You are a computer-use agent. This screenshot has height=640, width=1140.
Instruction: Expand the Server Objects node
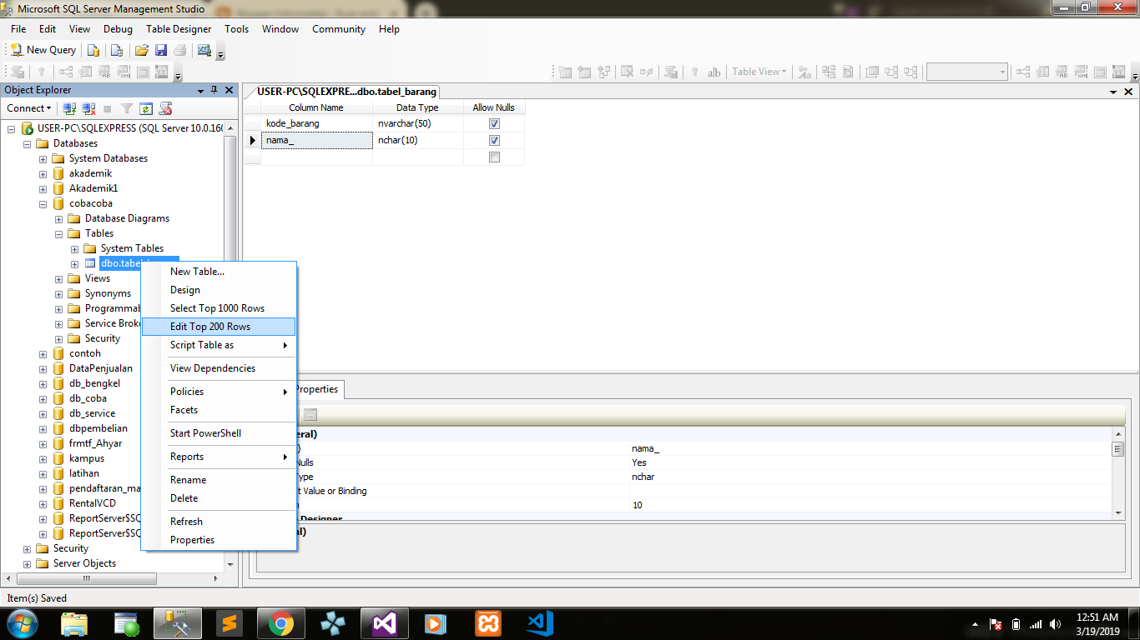pos(27,563)
